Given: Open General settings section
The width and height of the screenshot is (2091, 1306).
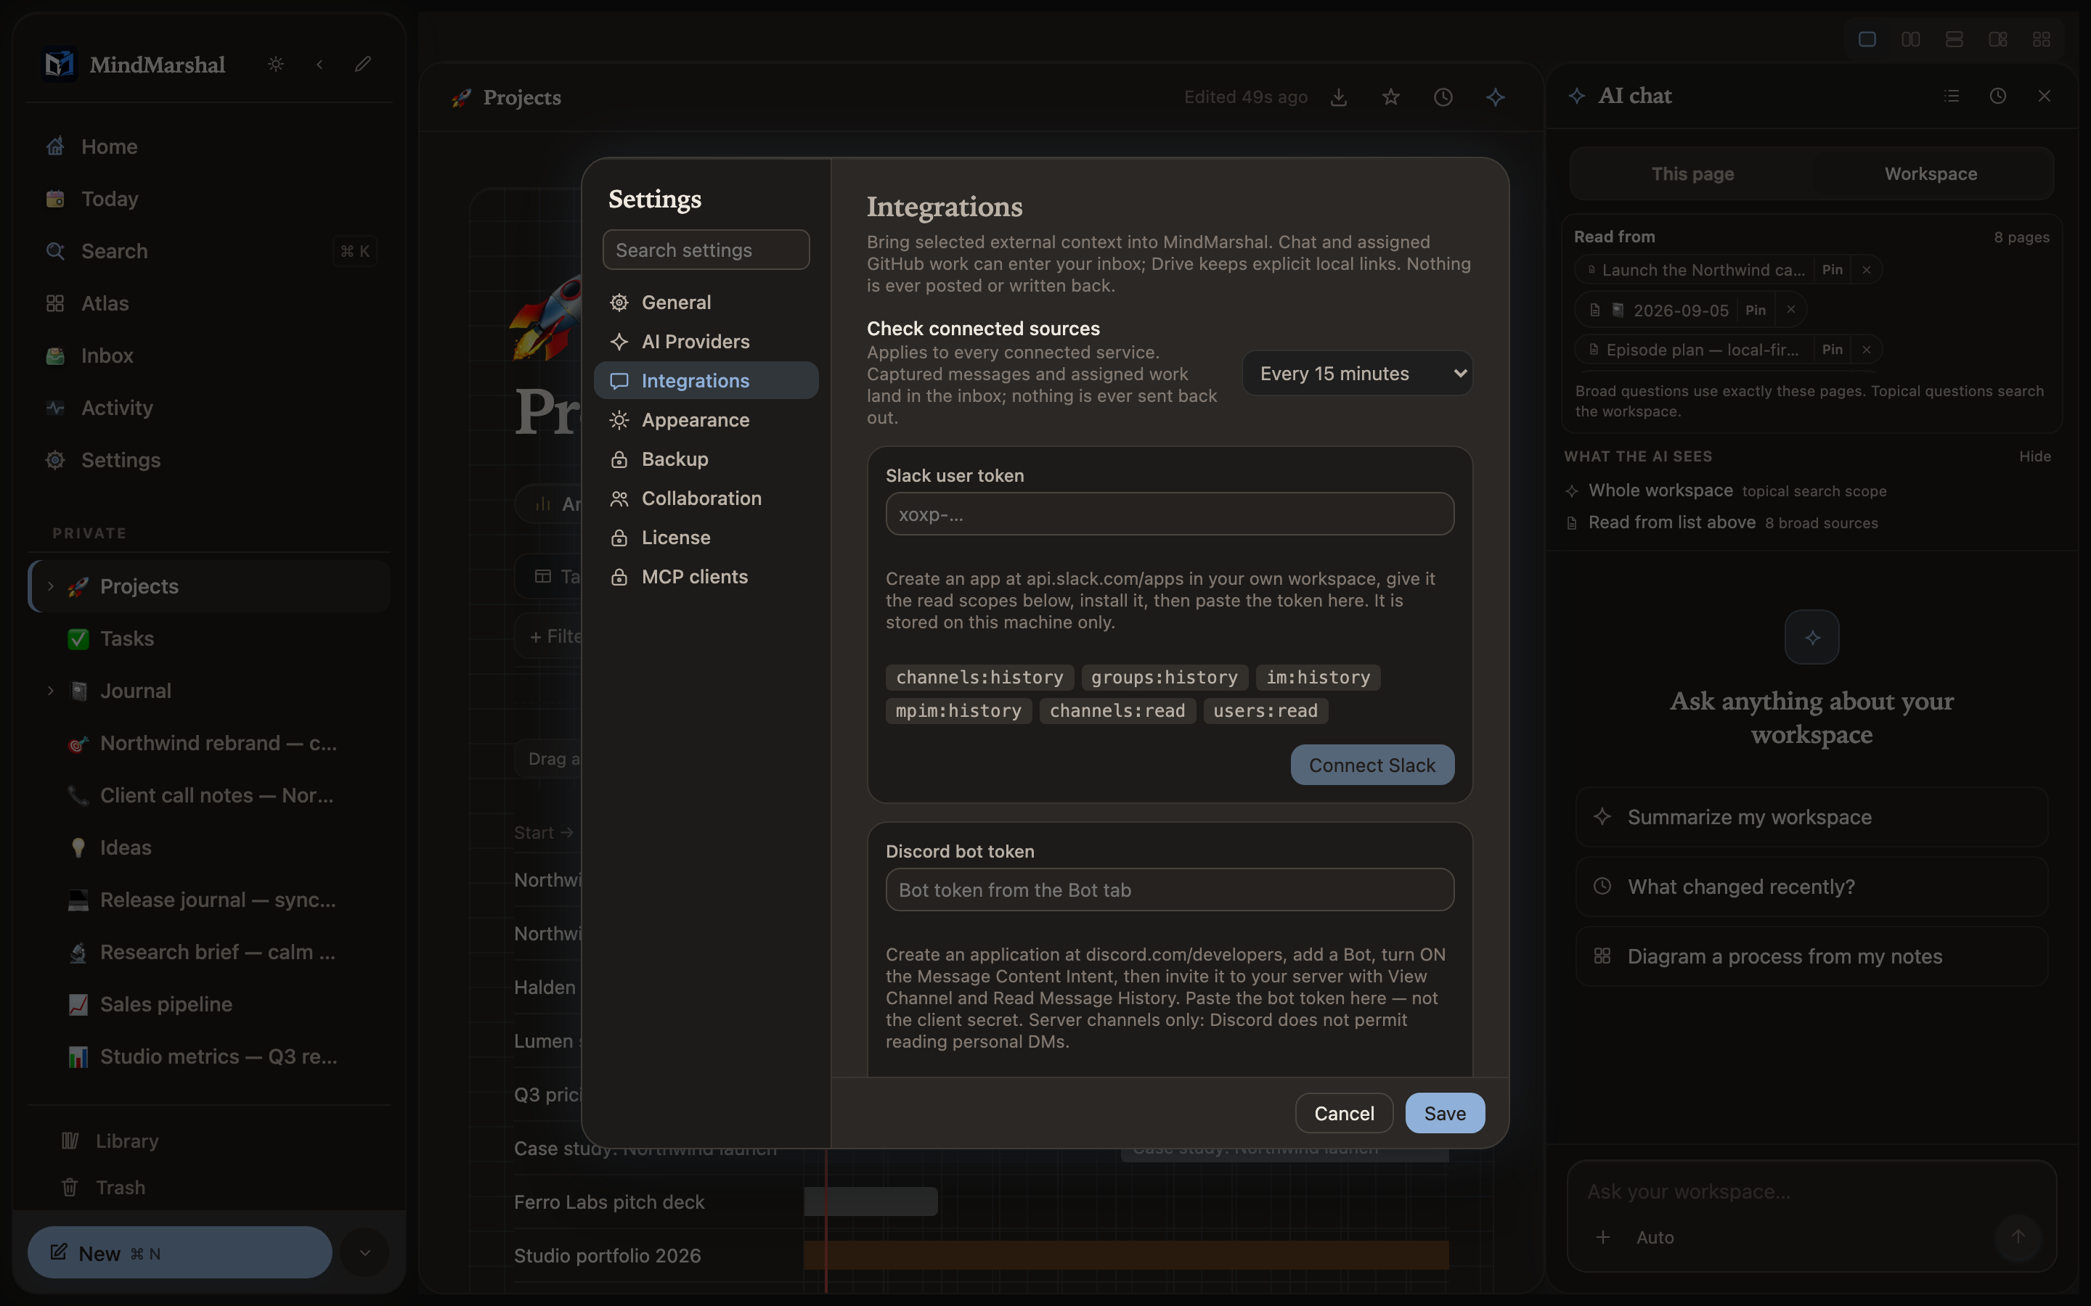Looking at the screenshot, I should tap(706, 303).
